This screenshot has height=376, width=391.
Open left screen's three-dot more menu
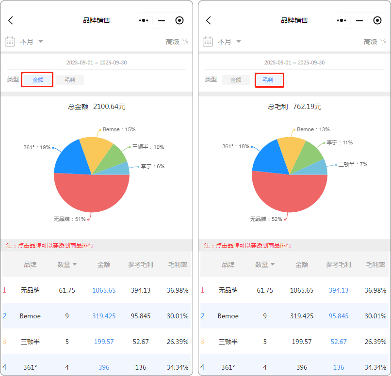tap(144, 20)
